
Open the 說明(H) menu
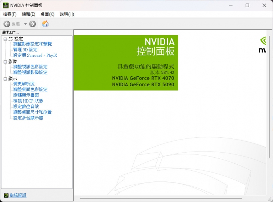tap(67, 14)
